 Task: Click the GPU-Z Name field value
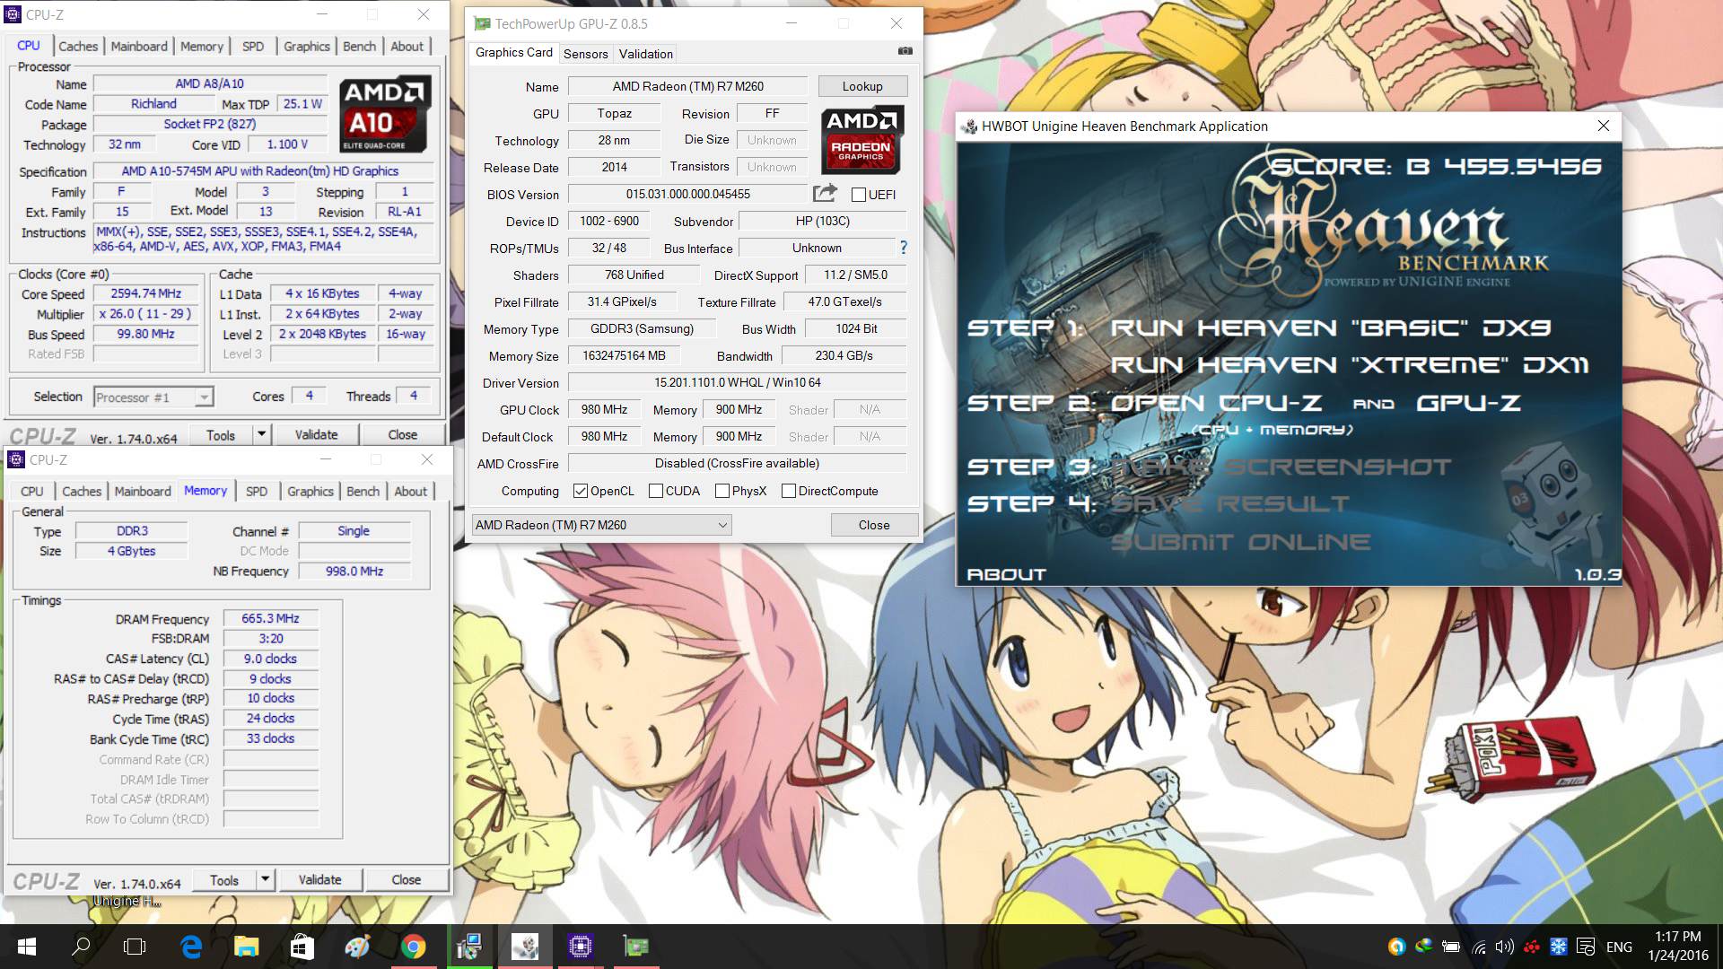(688, 86)
